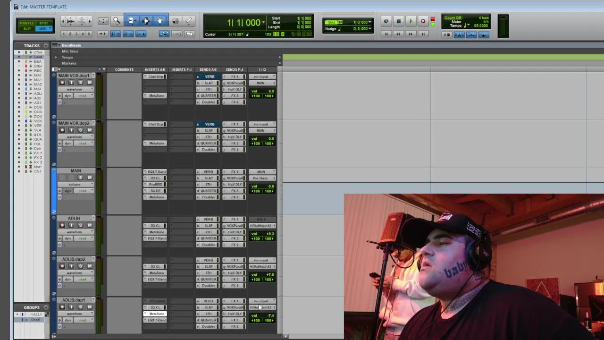The width and height of the screenshot is (604, 340).
Task: Toggle Grid edit mode
Action: click(x=43, y=29)
